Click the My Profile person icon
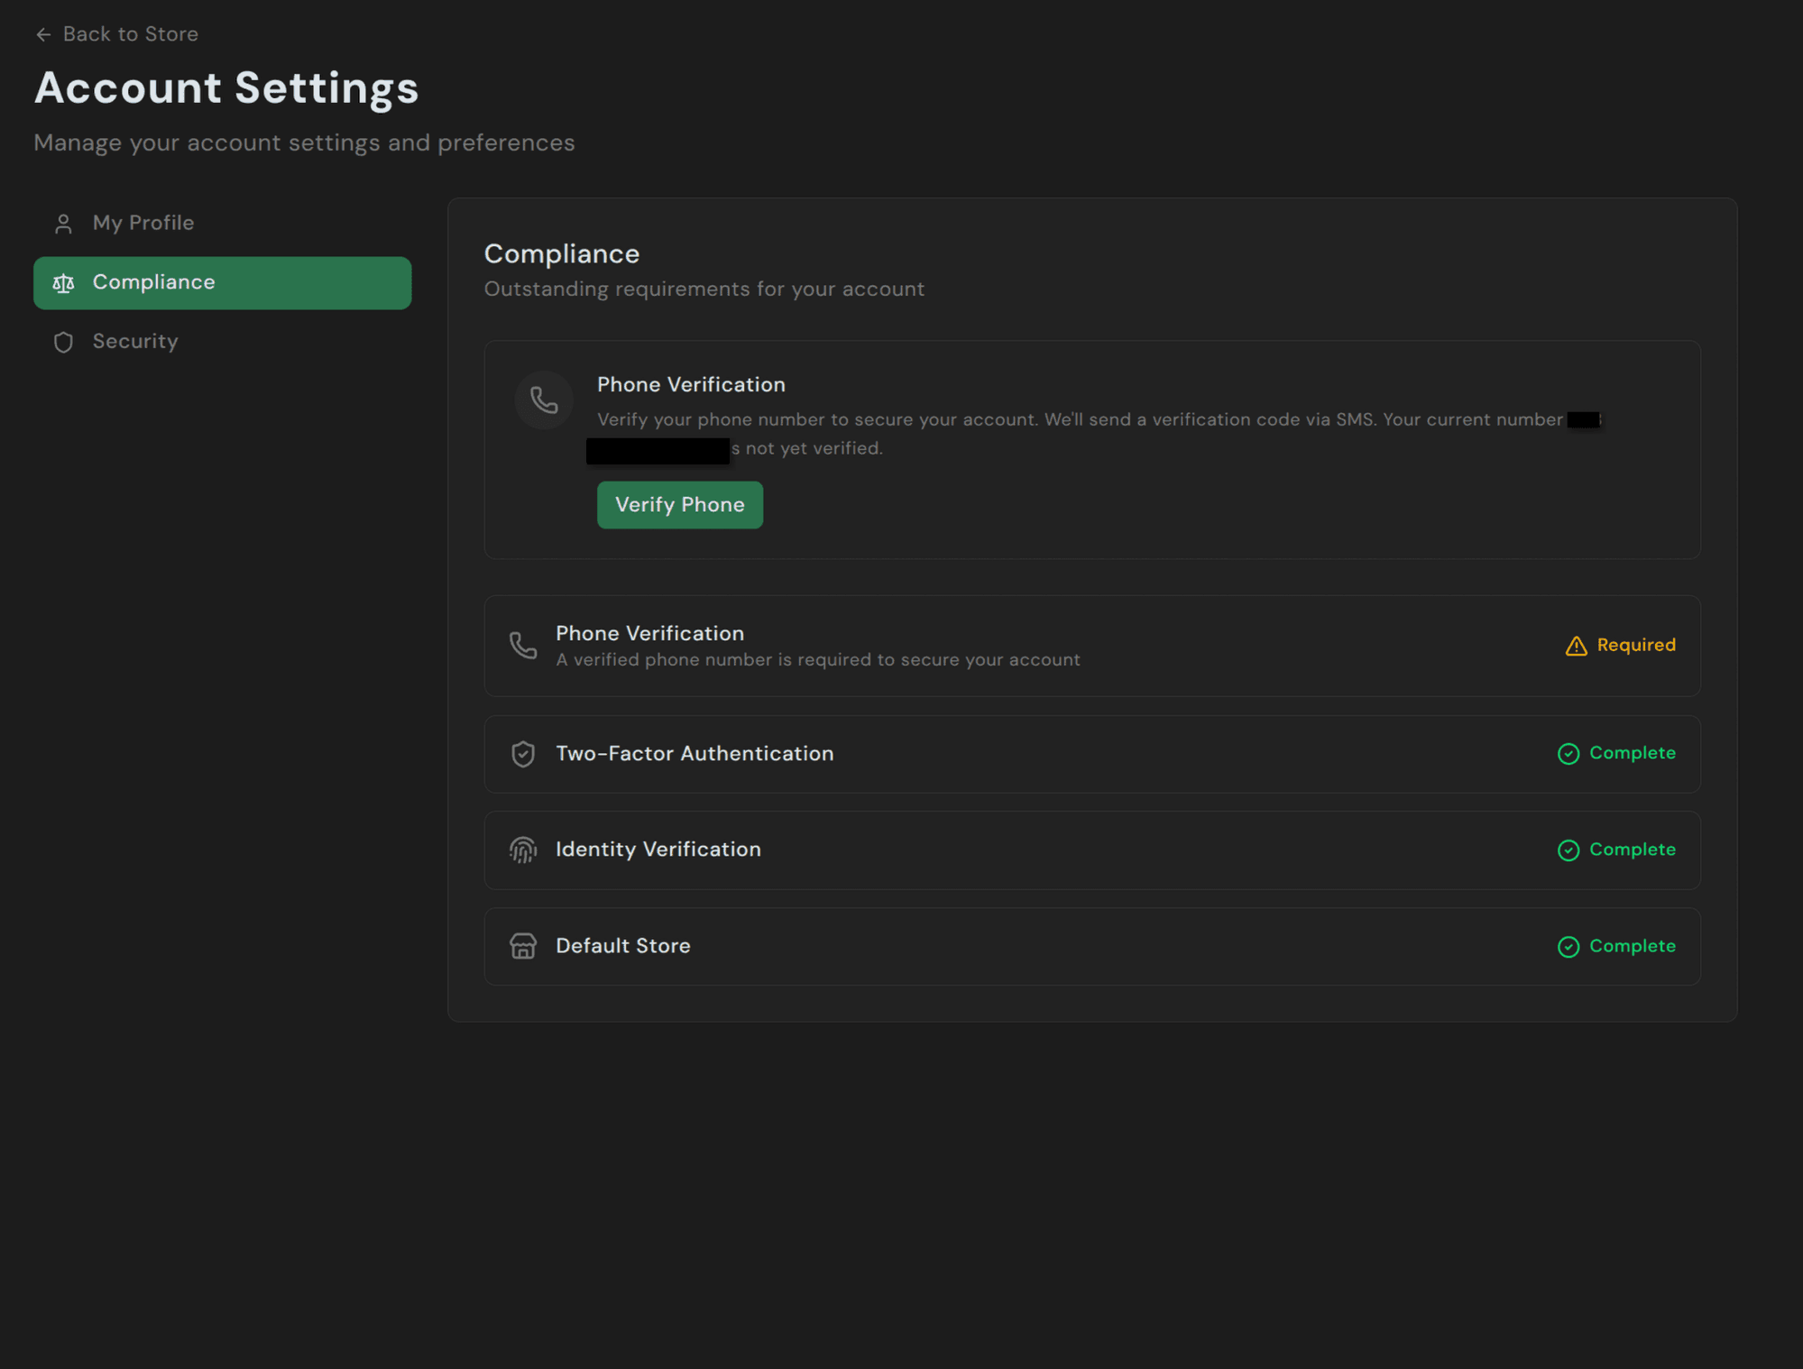Screen dimensions: 1803x1369 (63, 224)
